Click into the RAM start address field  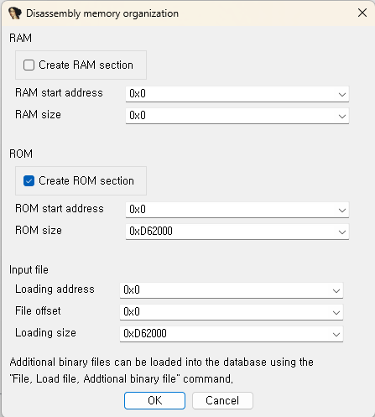pyautogui.click(x=237, y=94)
